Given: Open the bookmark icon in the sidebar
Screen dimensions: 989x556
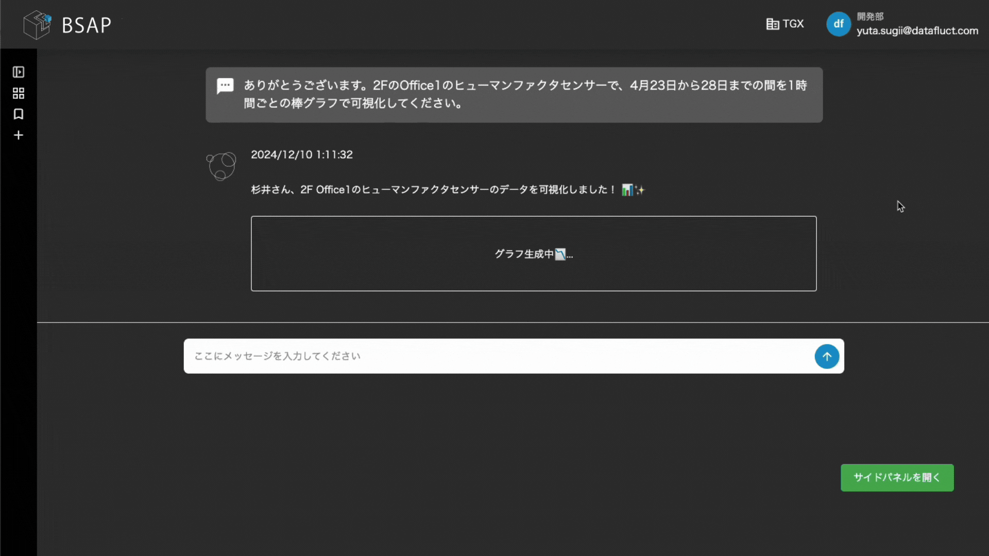Looking at the screenshot, I should pos(19,114).
